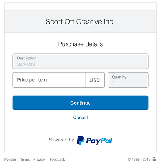This screenshot has height=165, width=161.
Task: Click the 'Powered by' text
Action: click(x=61, y=140)
